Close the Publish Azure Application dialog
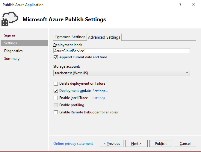 [x=194, y=4]
